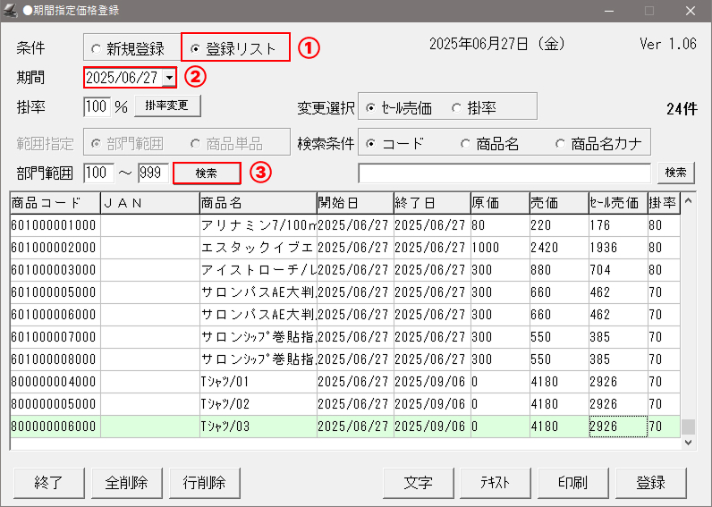The height and width of the screenshot is (507, 712).
Task: Click the 掛率 percentage input box
Action: [x=96, y=107]
